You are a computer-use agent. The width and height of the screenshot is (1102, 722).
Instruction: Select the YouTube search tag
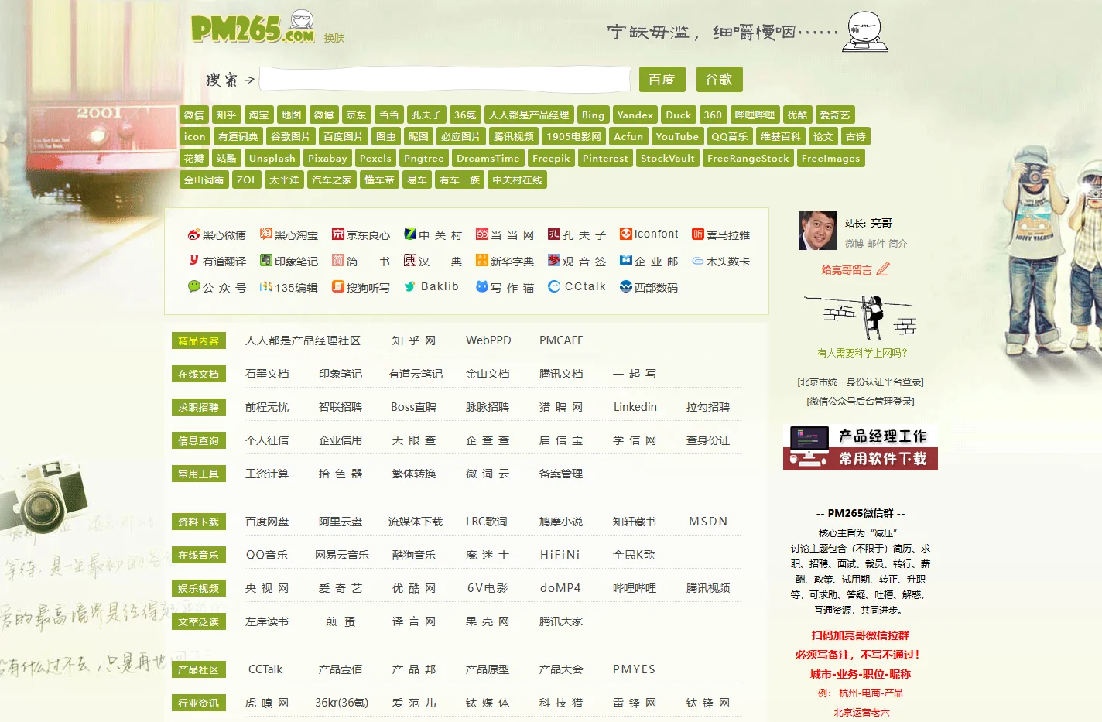click(x=677, y=136)
